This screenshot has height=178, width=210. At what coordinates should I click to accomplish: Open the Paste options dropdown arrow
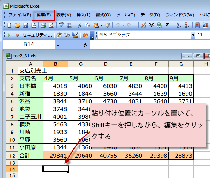coord(101,25)
